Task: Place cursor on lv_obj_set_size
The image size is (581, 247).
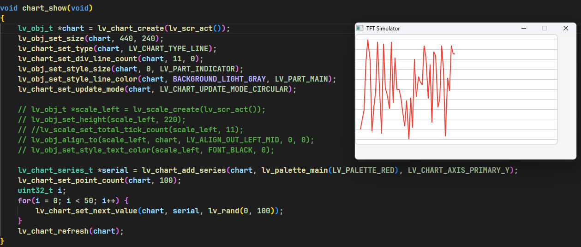Action: tap(51, 39)
